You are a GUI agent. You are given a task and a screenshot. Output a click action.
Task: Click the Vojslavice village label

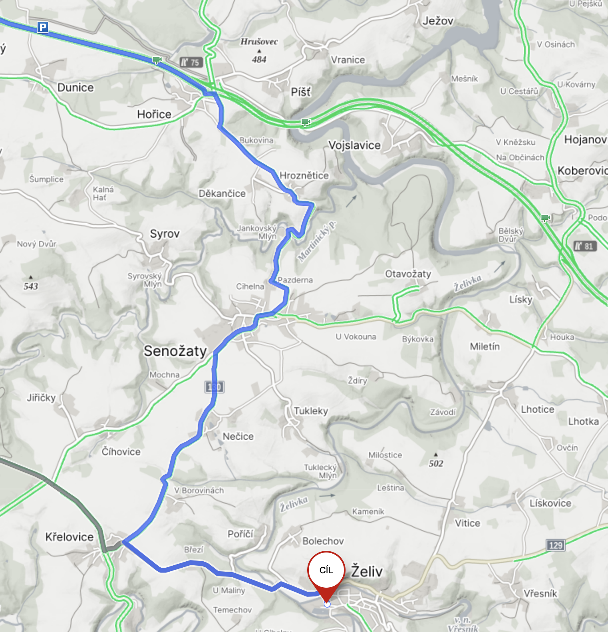[354, 145]
